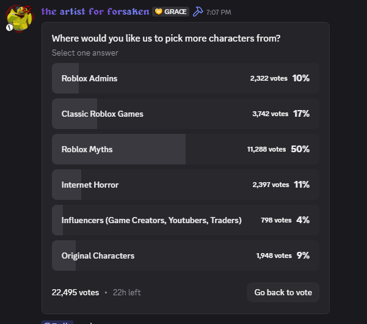Select the Classic Roblox Games poll answer

(x=185, y=114)
